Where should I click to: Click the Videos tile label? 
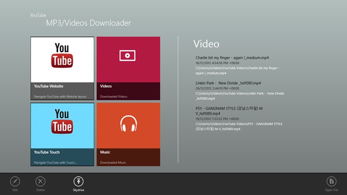[106, 86]
